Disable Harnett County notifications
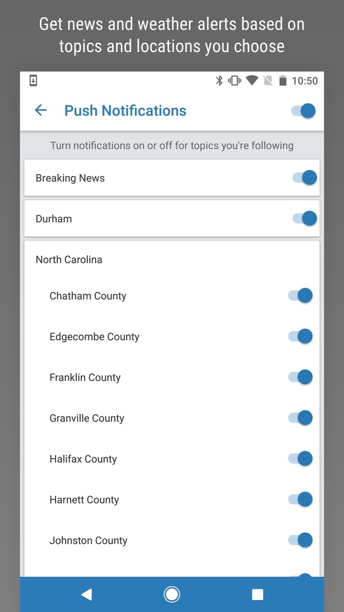The image size is (344, 612). pos(301,500)
